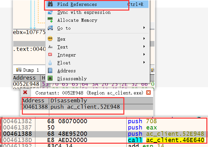Click the Integer icon in menu
Viewport: 208px width, 147px height.
point(50,55)
